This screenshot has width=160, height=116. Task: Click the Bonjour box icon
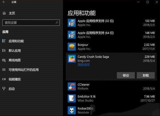72,46
